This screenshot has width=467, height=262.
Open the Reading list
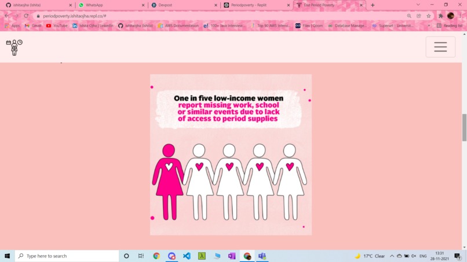(x=450, y=26)
